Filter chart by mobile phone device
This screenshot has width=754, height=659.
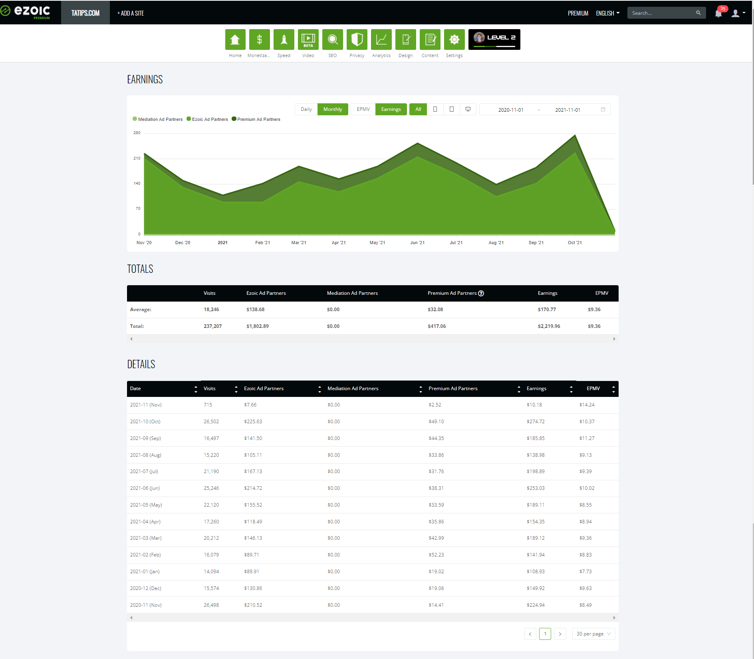(435, 109)
